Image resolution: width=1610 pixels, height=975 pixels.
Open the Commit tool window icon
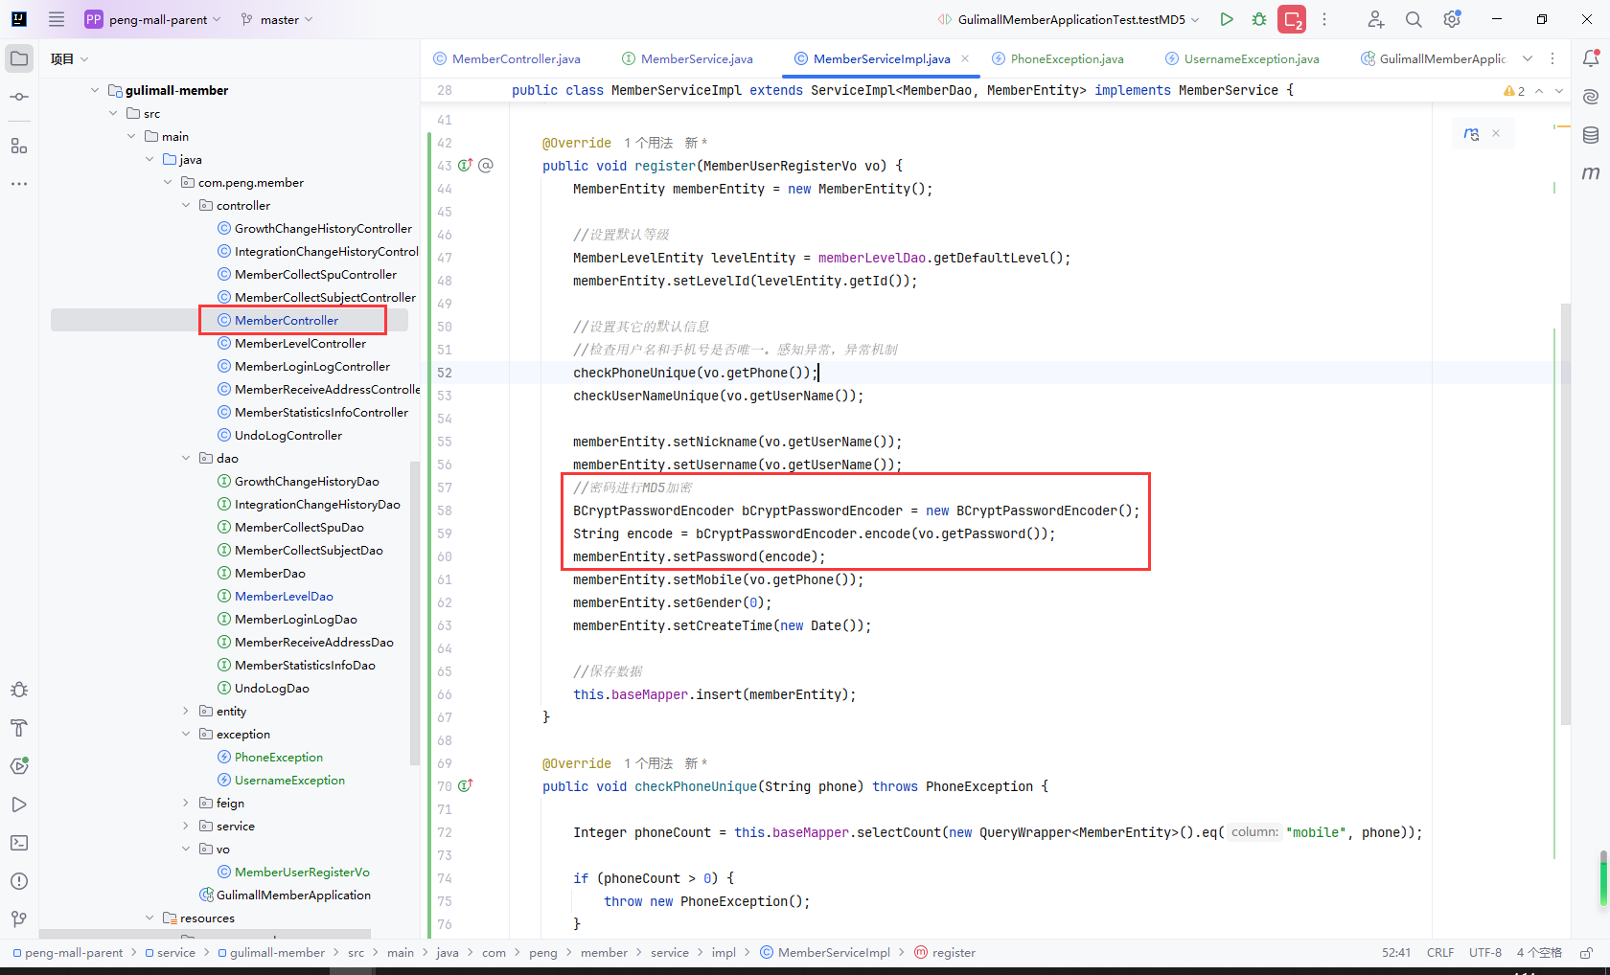[x=19, y=97]
